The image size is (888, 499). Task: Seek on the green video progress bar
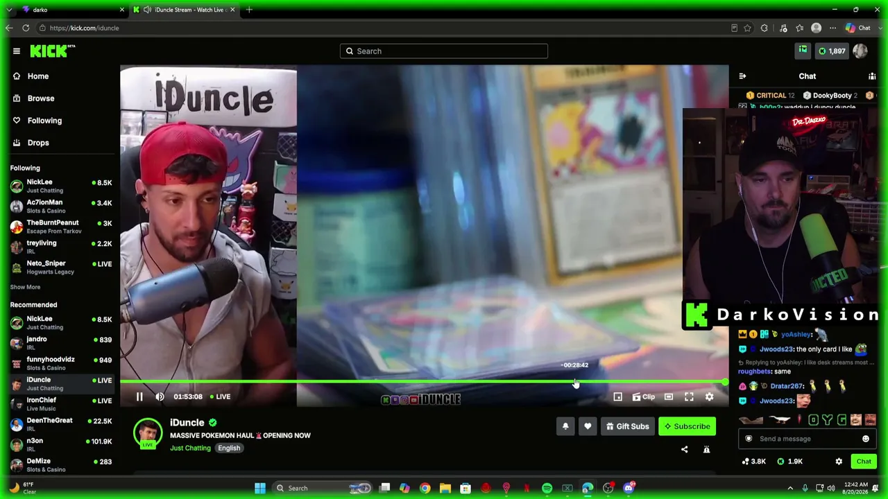pos(423,382)
